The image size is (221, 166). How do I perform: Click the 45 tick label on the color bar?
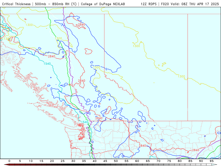point(105,161)
